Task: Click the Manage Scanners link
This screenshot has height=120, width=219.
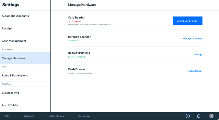Action: click(x=192, y=38)
